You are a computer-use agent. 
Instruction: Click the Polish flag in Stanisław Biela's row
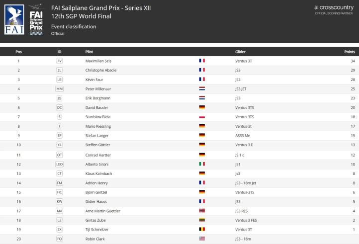[x=202, y=117]
